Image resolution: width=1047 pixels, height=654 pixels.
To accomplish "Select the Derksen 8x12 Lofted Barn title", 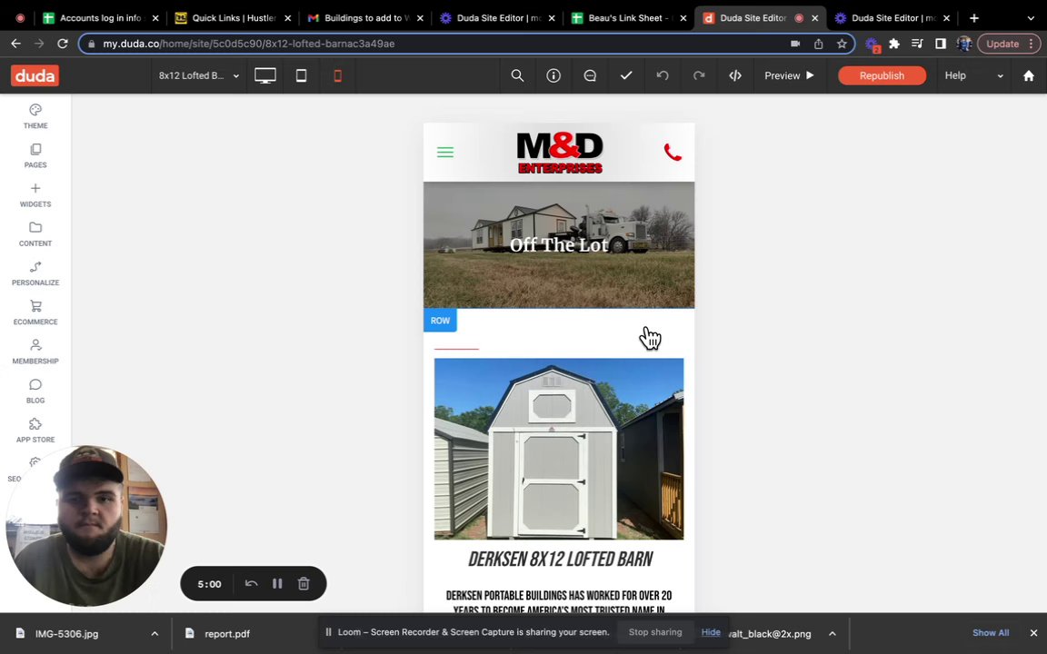I will (x=560, y=560).
